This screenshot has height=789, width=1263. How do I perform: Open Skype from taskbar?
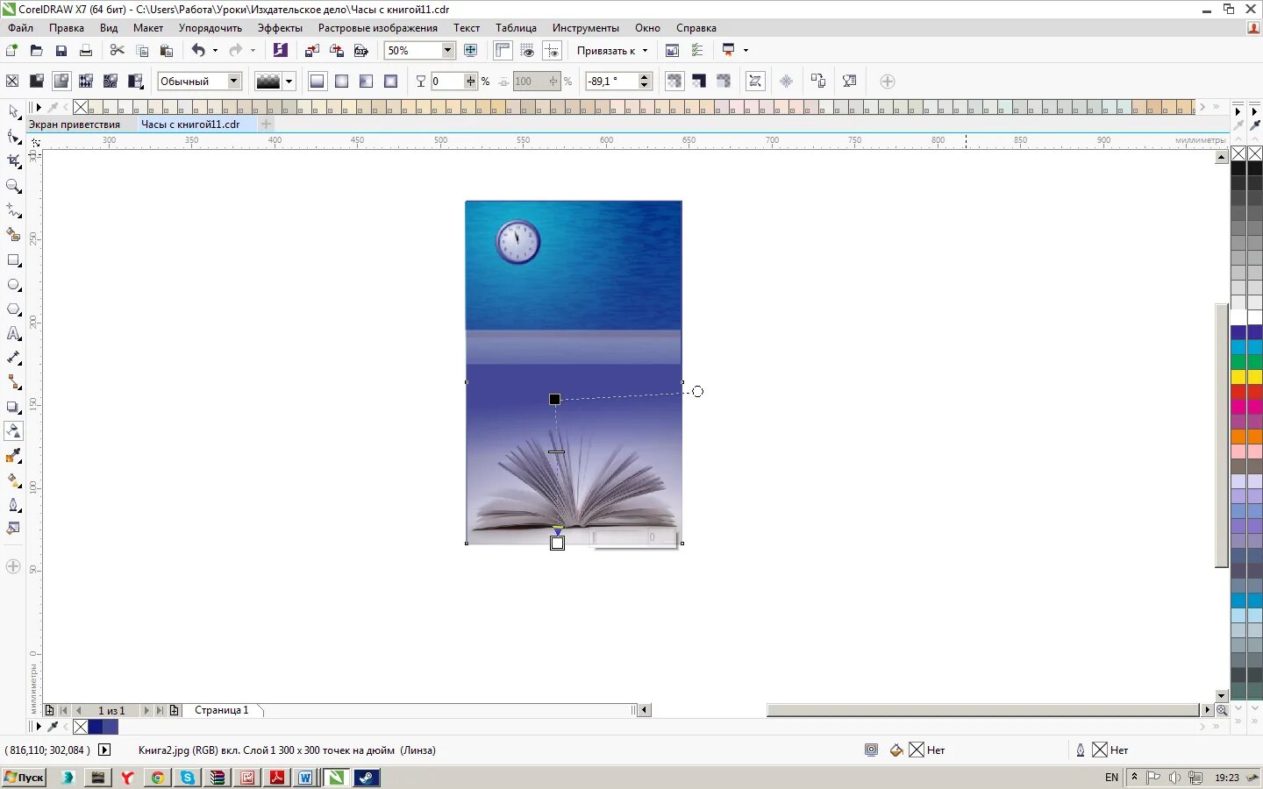(188, 778)
